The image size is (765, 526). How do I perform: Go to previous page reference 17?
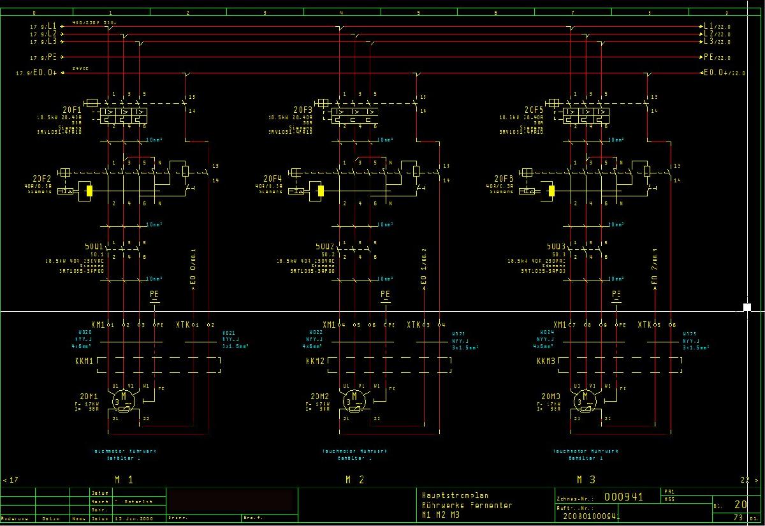[11, 479]
